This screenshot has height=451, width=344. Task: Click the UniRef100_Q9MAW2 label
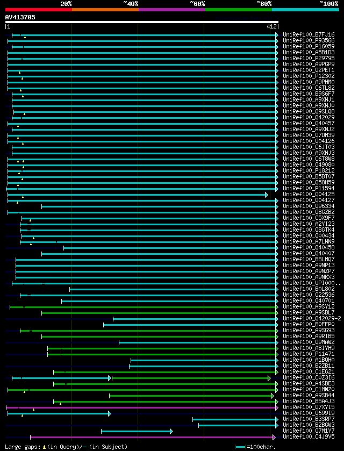(309, 342)
